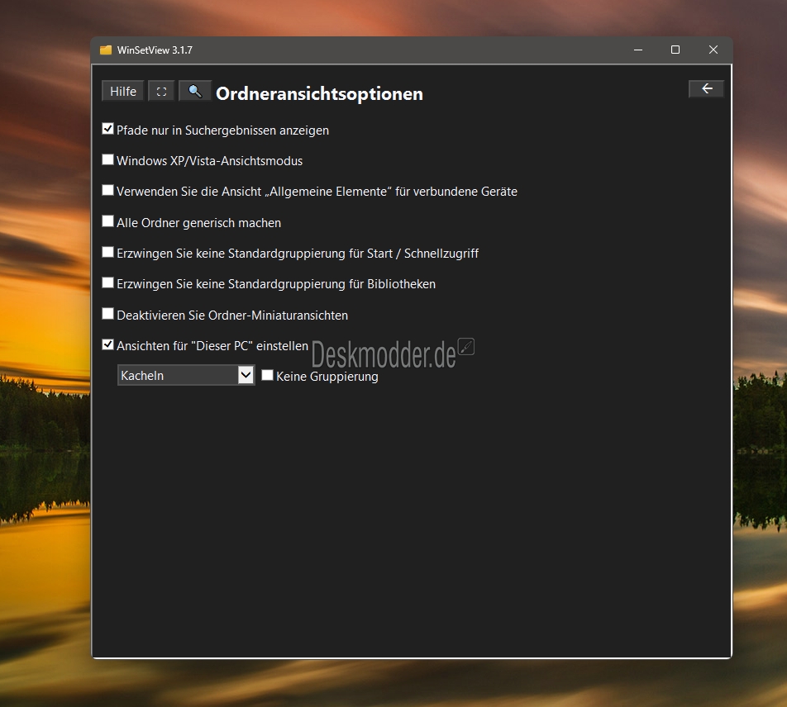787x707 pixels.
Task: Click the Deskmodder.de watermark pen icon
Action: [x=466, y=347]
